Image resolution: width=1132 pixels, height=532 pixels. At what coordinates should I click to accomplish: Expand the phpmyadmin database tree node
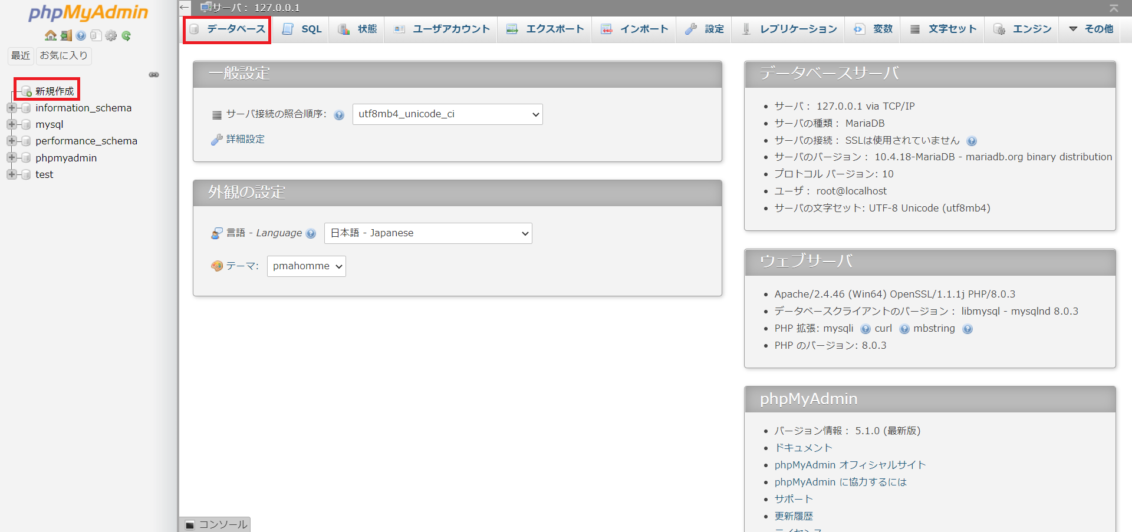(x=11, y=157)
